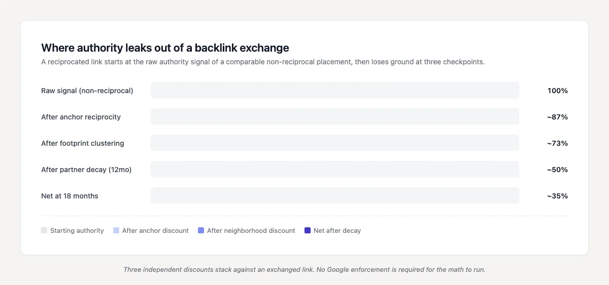Screen dimensions: 609x285
Task: Click the After neighborhood discount legend swatch
Action: 201,230
